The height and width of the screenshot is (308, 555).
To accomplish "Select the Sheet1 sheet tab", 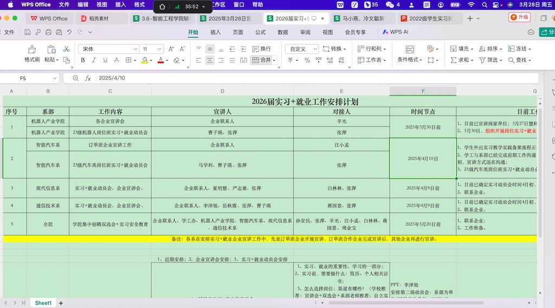I will [43, 303].
